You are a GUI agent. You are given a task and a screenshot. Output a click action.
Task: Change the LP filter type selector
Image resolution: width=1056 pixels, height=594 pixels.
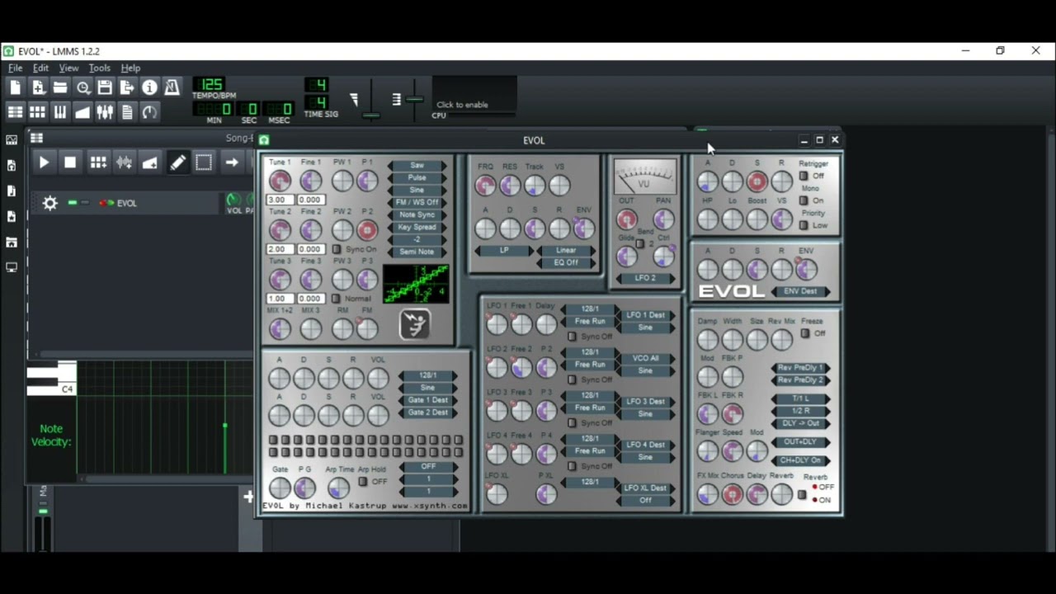pyautogui.click(x=504, y=250)
